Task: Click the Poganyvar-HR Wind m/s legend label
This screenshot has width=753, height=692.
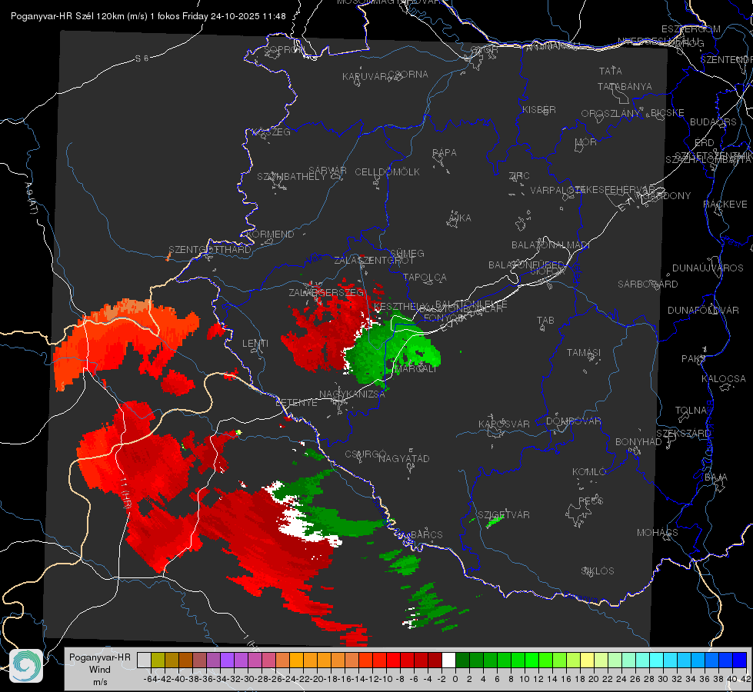Action: [100, 670]
